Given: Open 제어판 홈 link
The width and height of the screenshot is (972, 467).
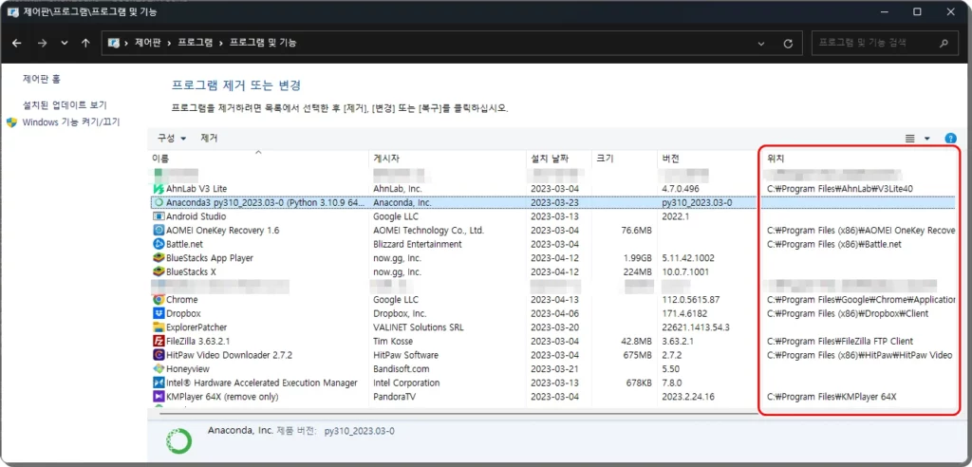Looking at the screenshot, I should pyautogui.click(x=42, y=80).
